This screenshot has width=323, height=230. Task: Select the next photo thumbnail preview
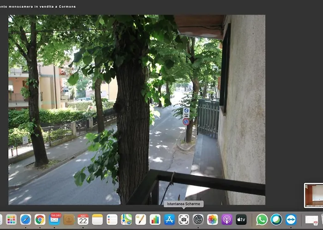pyautogui.click(x=313, y=195)
